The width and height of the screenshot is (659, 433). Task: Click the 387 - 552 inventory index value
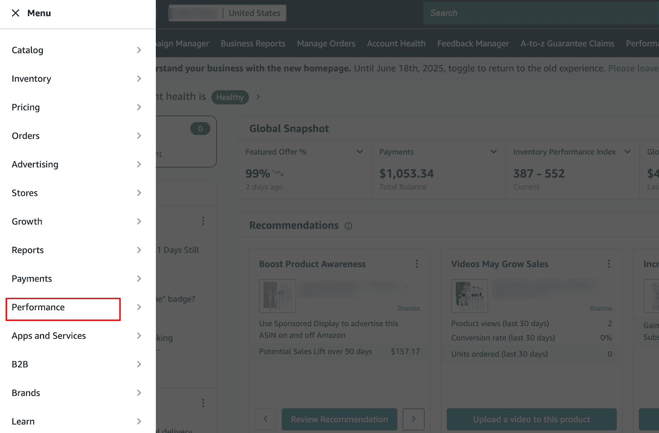coord(539,174)
